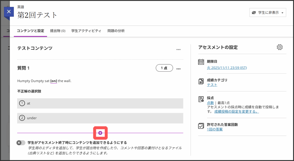Click the テスト grade category link

pos(212,85)
